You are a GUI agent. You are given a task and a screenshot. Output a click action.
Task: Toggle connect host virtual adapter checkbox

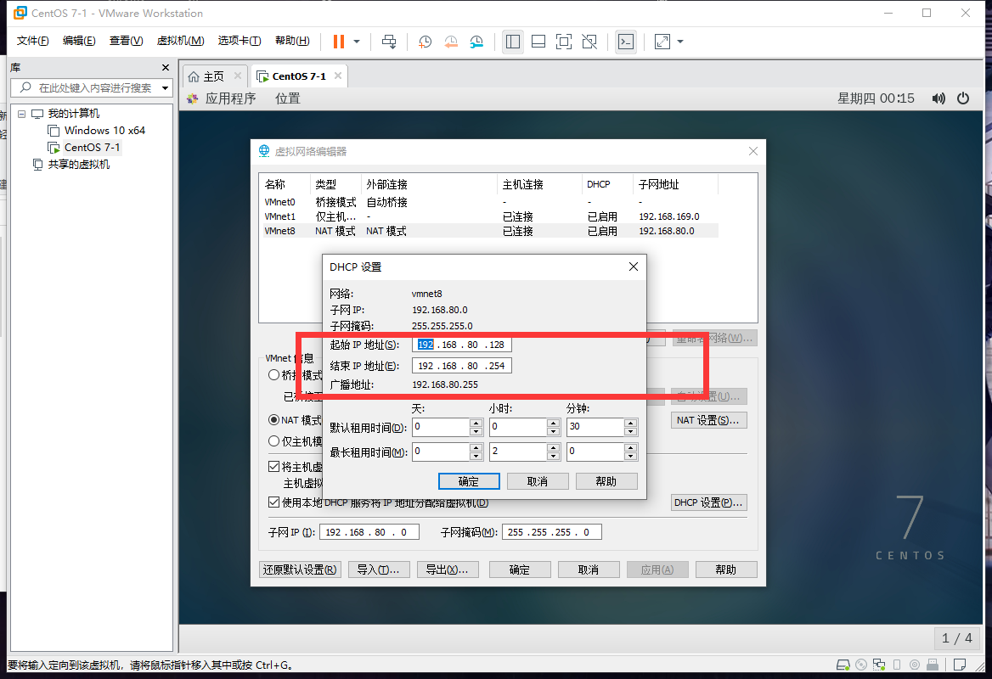pyautogui.click(x=274, y=467)
